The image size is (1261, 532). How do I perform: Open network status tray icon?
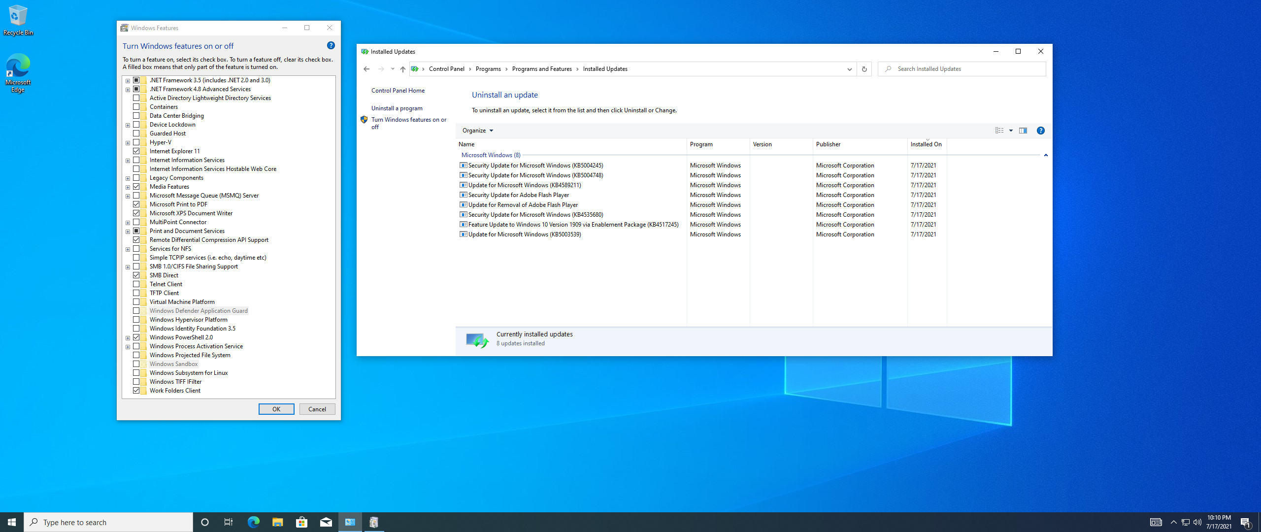(x=1186, y=522)
